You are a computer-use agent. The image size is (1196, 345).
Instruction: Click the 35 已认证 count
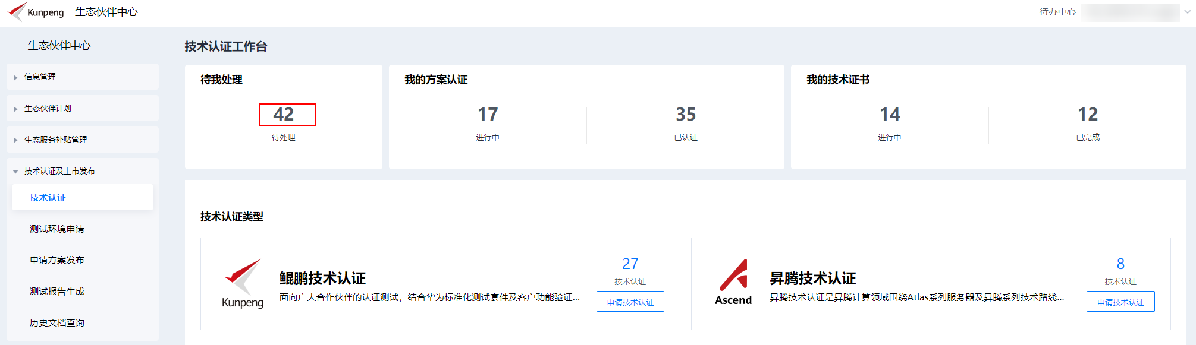coord(686,114)
